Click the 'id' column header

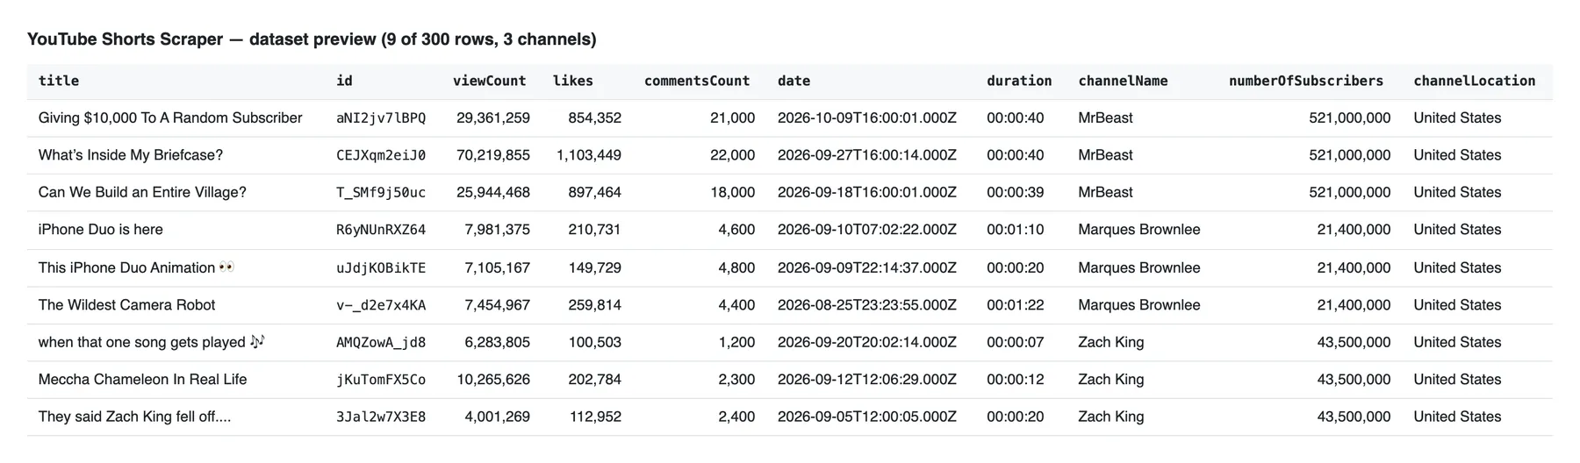coord(344,81)
